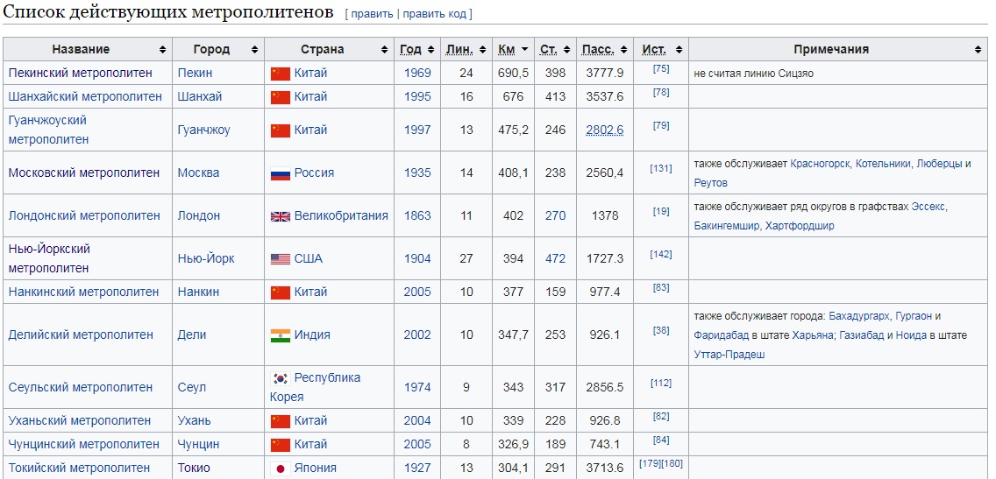Sort the table by the Название column
The width and height of the screenshot is (996, 479).
88,50
